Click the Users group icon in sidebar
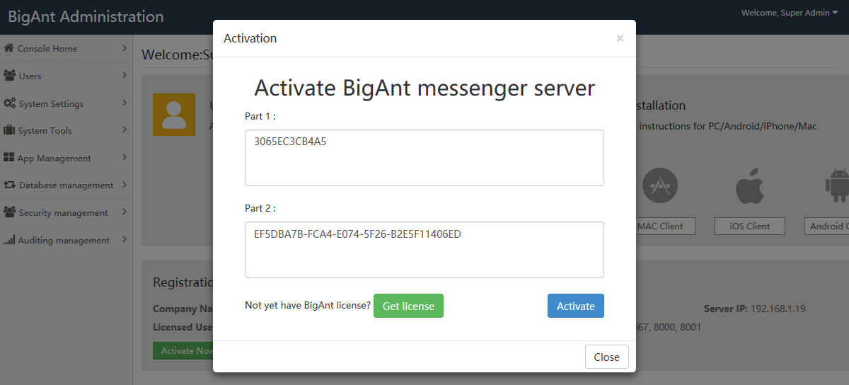The height and width of the screenshot is (385, 849). click(10, 76)
